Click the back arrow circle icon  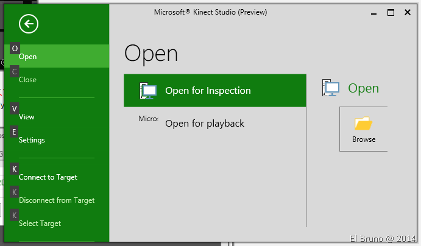click(x=29, y=24)
